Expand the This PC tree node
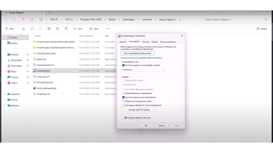 tap(5, 100)
